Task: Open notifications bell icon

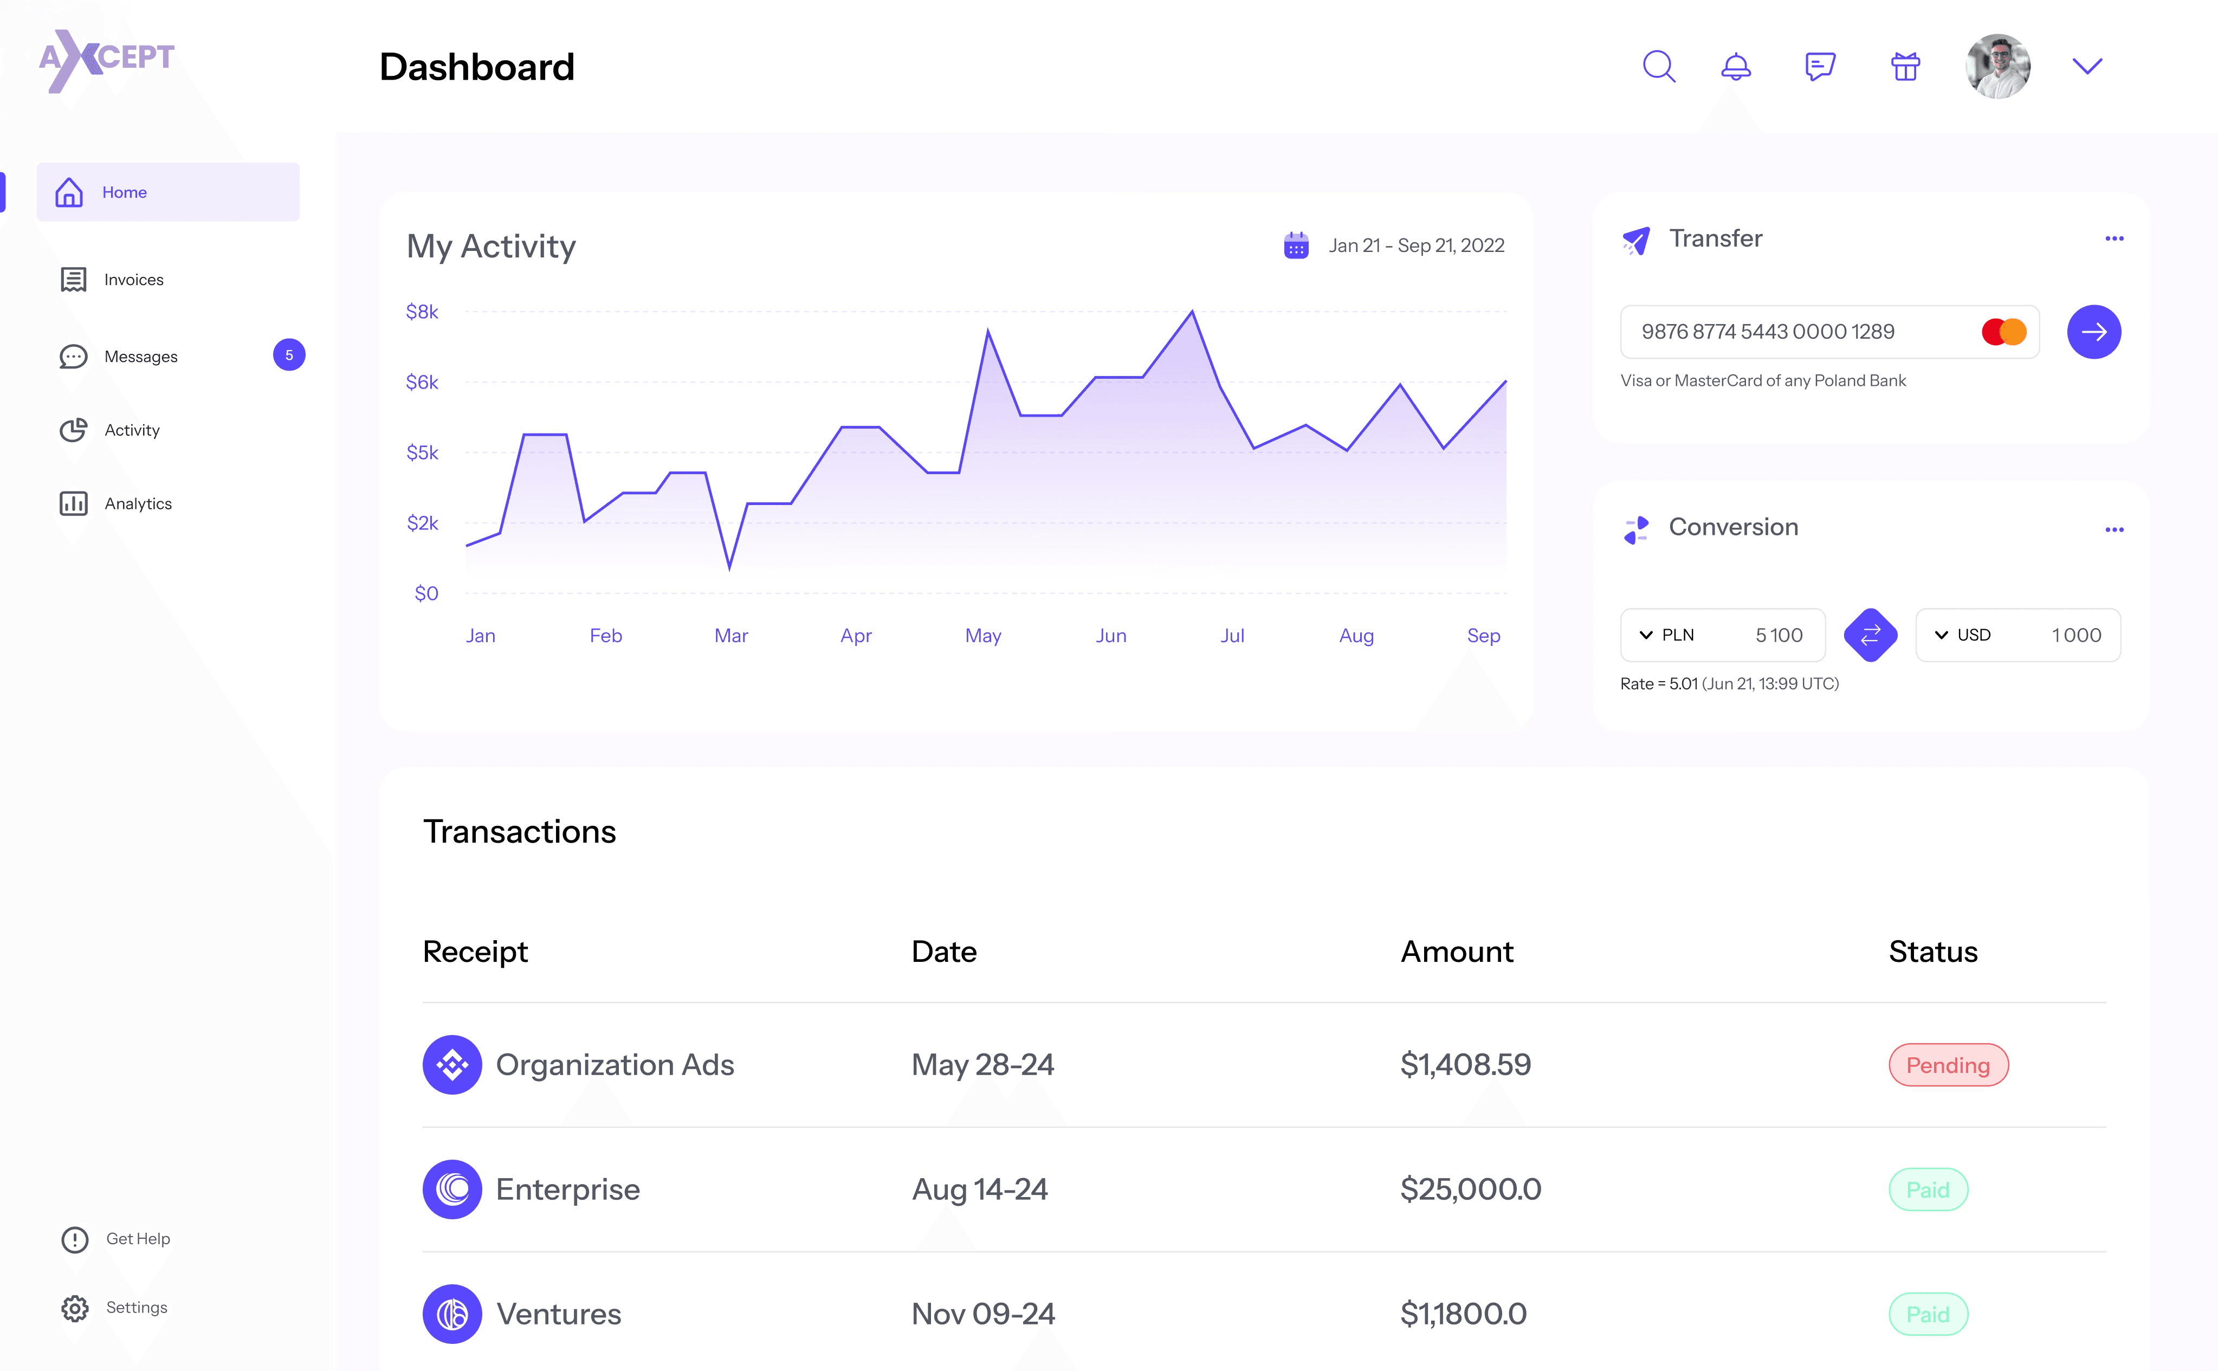Action: [x=1736, y=66]
